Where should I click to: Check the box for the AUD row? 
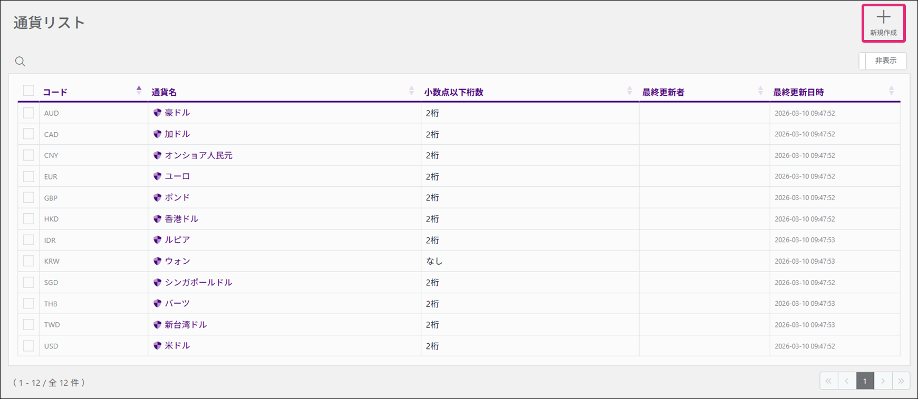pyautogui.click(x=28, y=113)
